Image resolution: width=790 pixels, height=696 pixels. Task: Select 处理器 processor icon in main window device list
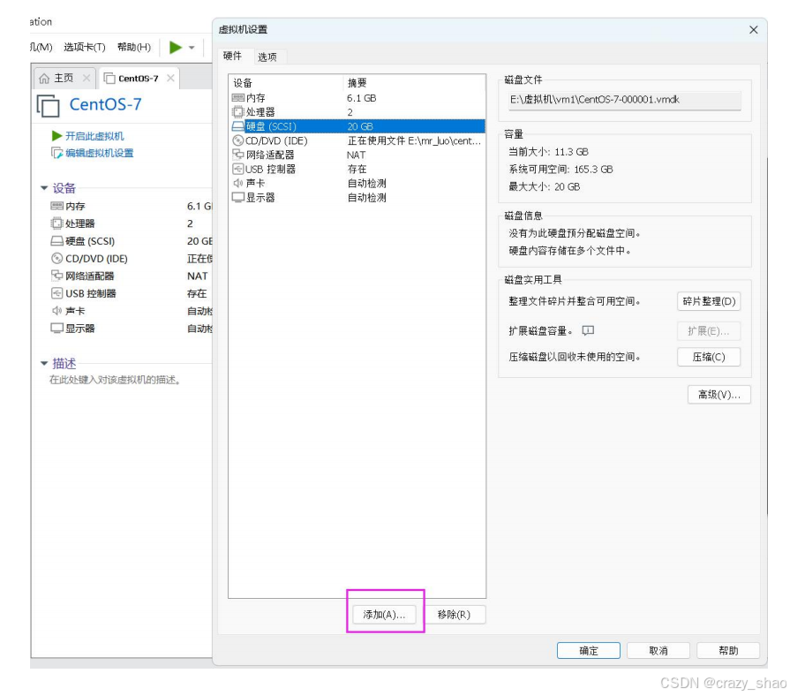pos(56,223)
